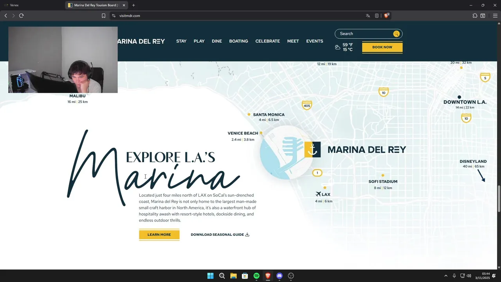Open the PLAY menu

(x=199, y=41)
